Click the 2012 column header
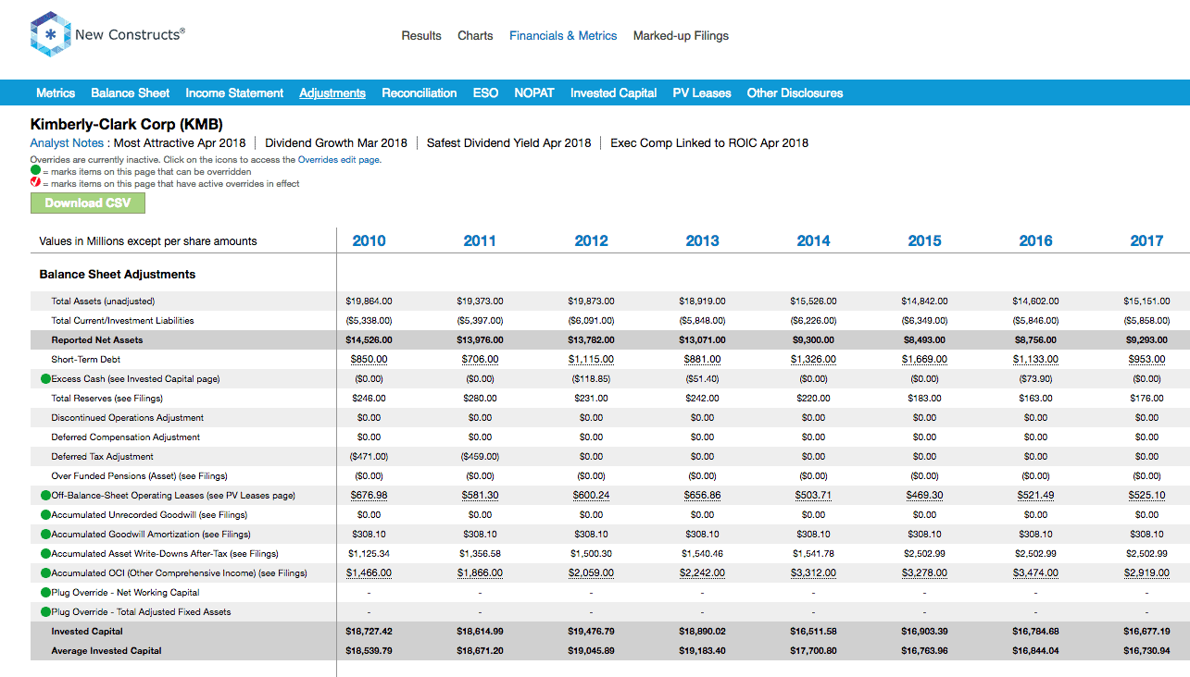 591,241
